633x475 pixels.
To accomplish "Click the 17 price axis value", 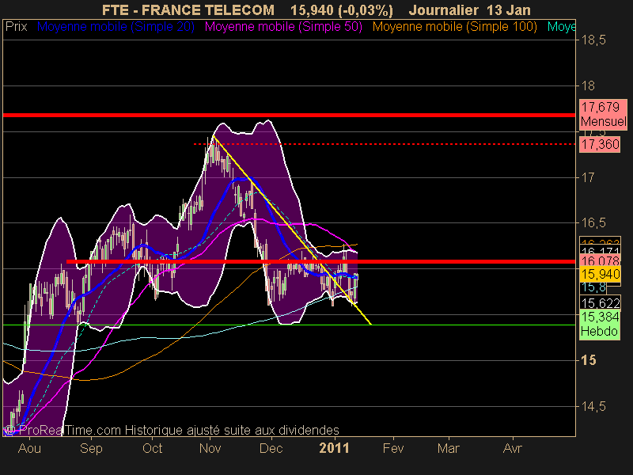I will coord(587,177).
